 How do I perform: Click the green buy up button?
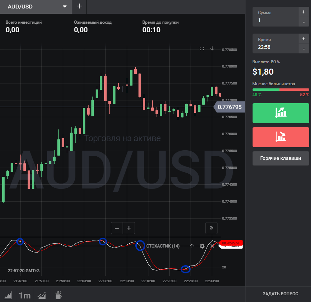281,113
